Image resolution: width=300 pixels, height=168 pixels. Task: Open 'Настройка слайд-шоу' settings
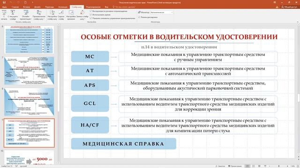pyautogui.click(x=52, y=15)
